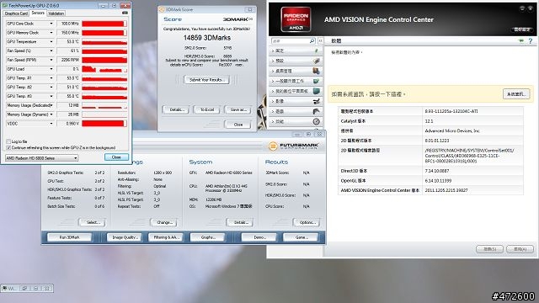Open the Memory Usage (Dynamic) dropdown

51,114
